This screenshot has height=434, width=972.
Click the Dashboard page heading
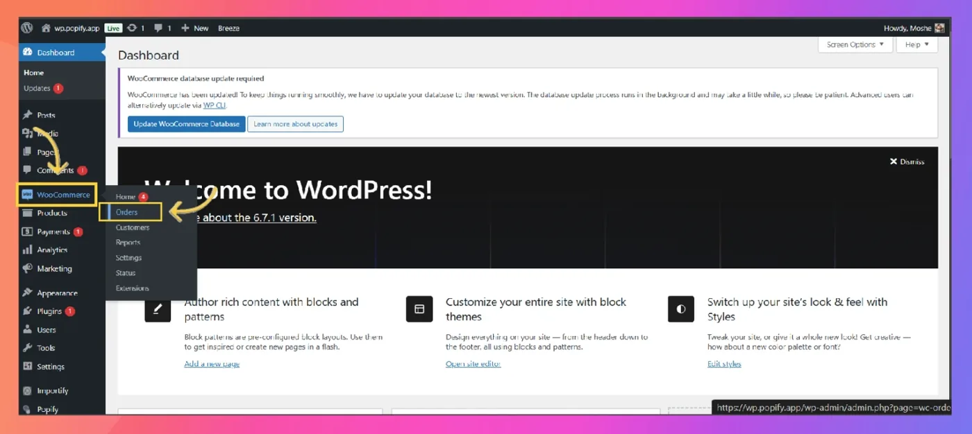149,55
